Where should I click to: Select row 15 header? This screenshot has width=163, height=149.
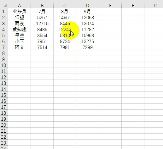point(4,95)
